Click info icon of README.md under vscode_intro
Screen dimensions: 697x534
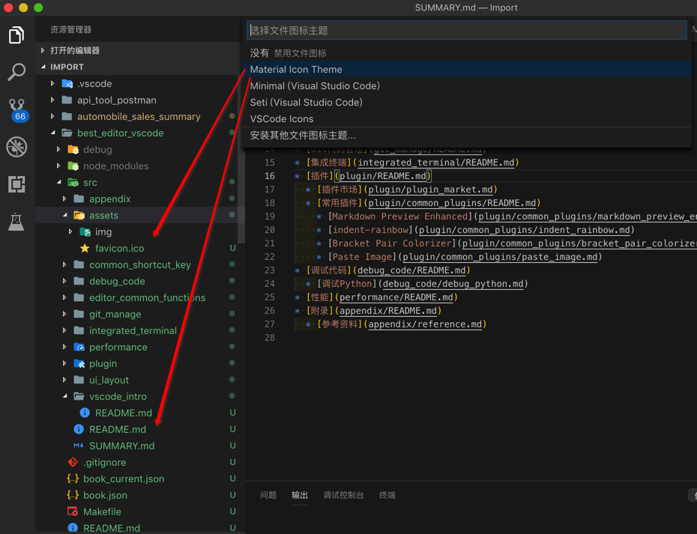(x=85, y=413)
